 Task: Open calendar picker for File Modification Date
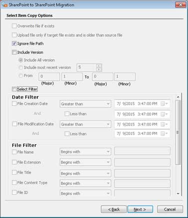click(164, 124)
